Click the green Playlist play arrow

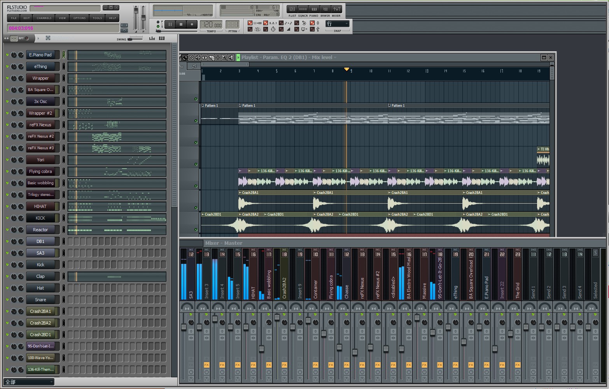point(238,58)
